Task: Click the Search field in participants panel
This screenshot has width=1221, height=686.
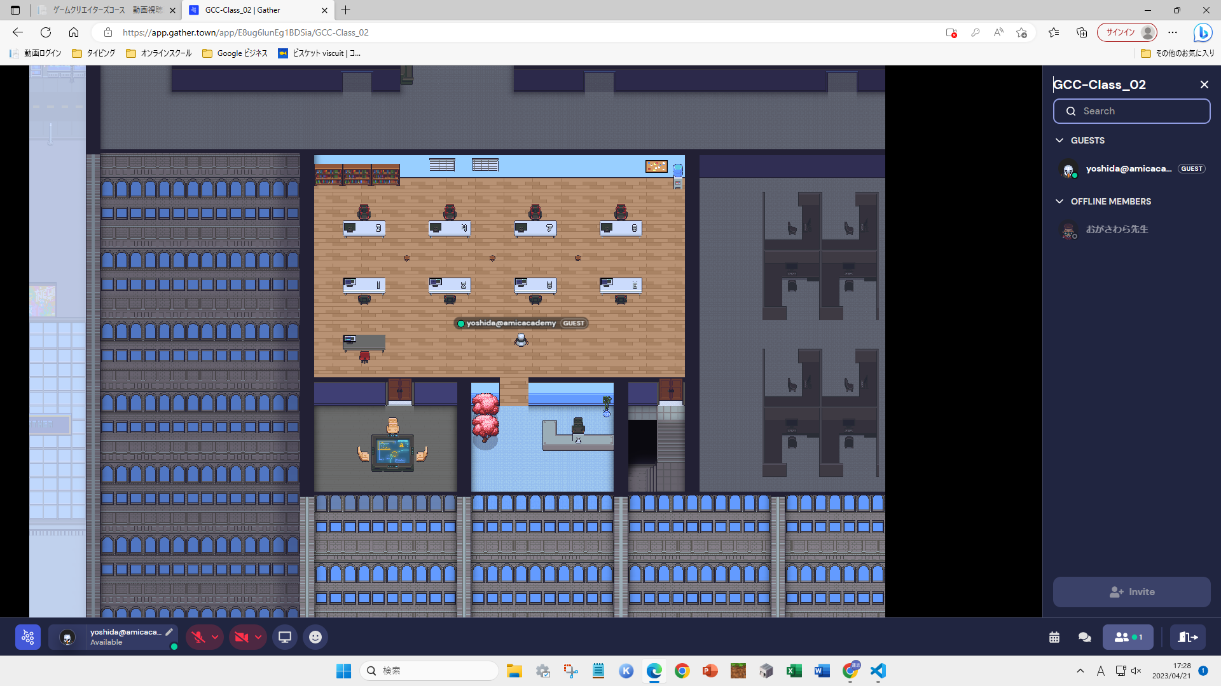Action: click(x=1131, y=111)
